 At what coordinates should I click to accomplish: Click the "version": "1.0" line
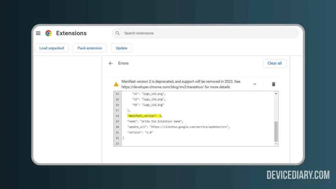click(x=140, y=133)
